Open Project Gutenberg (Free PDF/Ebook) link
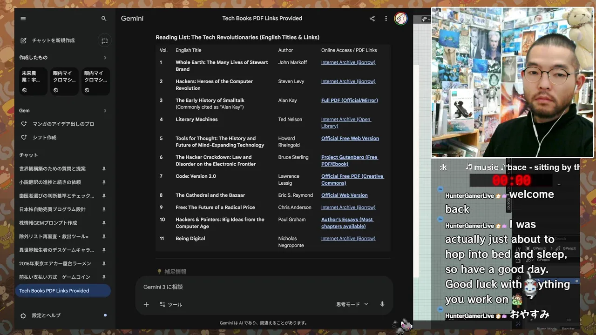Image resolution: width=596 pixels, height=335 pixels. tap(349, 161)
